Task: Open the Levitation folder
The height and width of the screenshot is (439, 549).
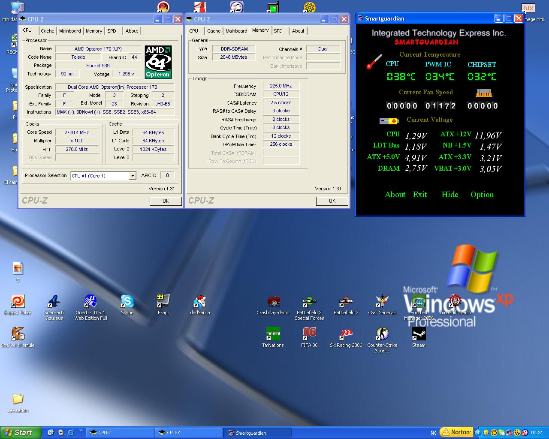Action: coord(18,403)
